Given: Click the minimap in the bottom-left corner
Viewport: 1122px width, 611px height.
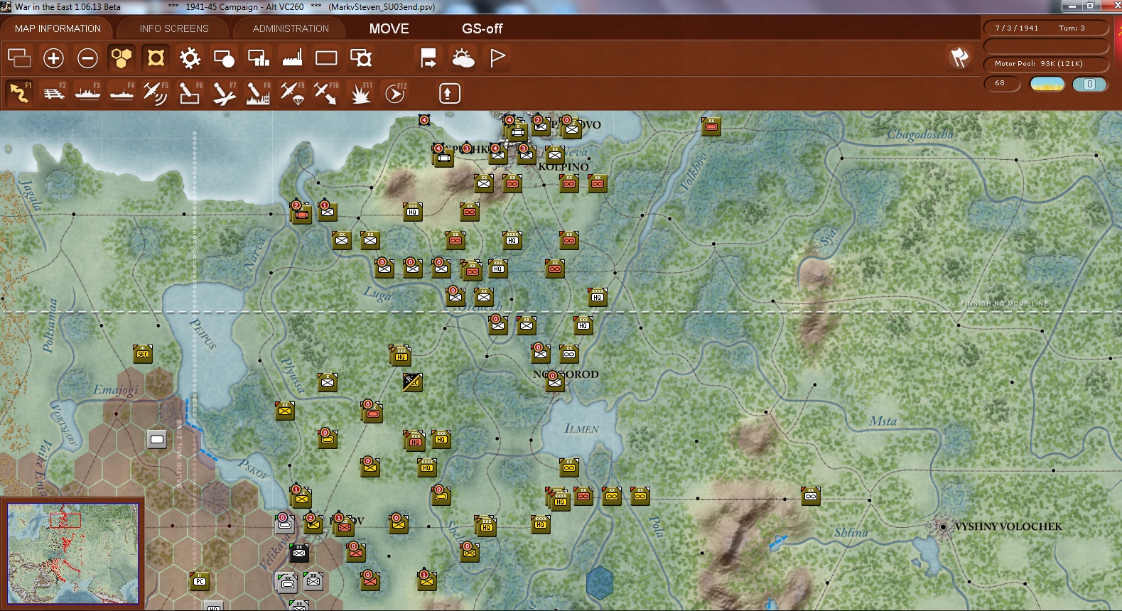Looking at the screenshot, I should (x=73, y=553).
